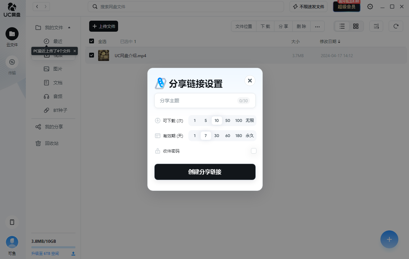The image size is (409, 259).
Task: Click the lock icon beside 收件密码
Action: 158,151
